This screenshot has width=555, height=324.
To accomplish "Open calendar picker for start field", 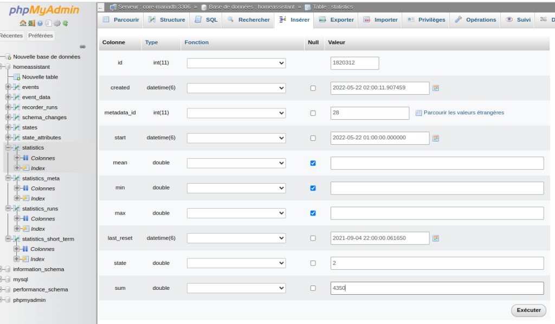I will coord(436,138).
